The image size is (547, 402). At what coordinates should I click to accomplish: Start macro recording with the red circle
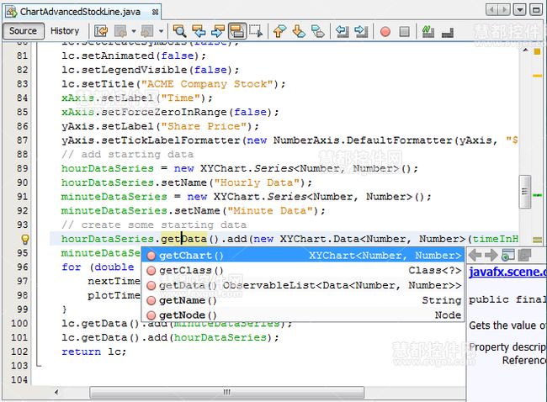point(385,32)
